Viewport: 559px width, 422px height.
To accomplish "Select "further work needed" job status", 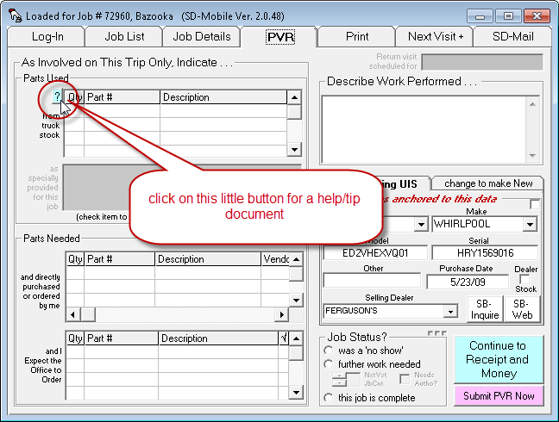I will pos(329,364).
